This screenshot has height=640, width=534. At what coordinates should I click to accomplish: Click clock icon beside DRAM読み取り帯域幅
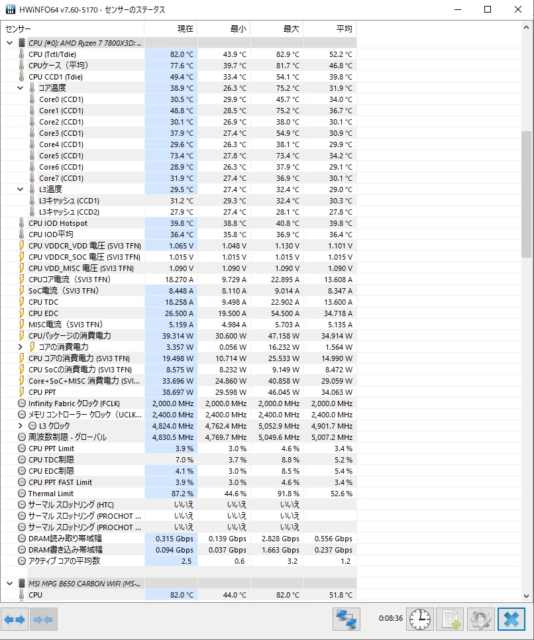(22, 539)
